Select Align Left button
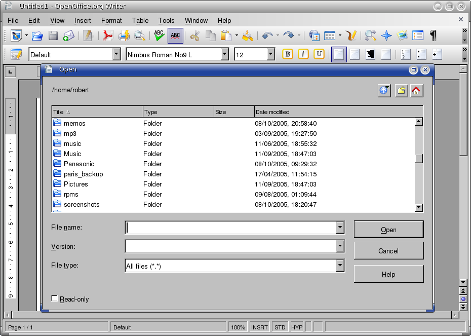This screenshot has width=471, height=336. point(339,54)
